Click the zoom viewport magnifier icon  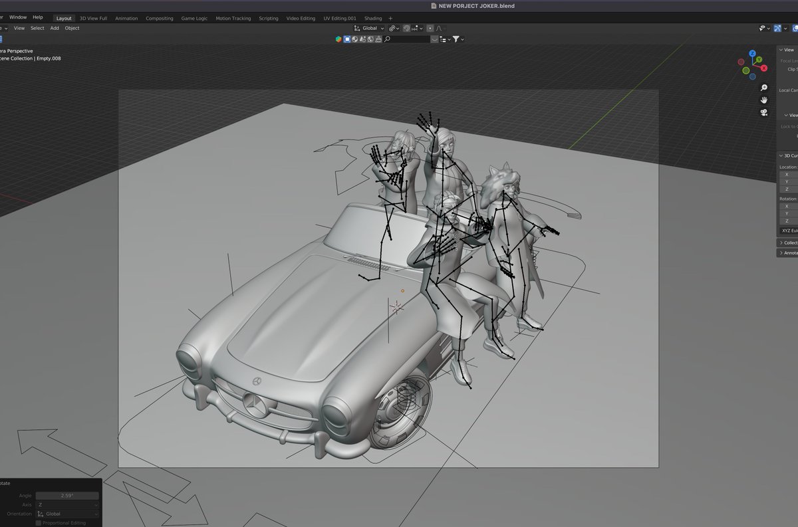pyautogui.click(x=764, y=88)
